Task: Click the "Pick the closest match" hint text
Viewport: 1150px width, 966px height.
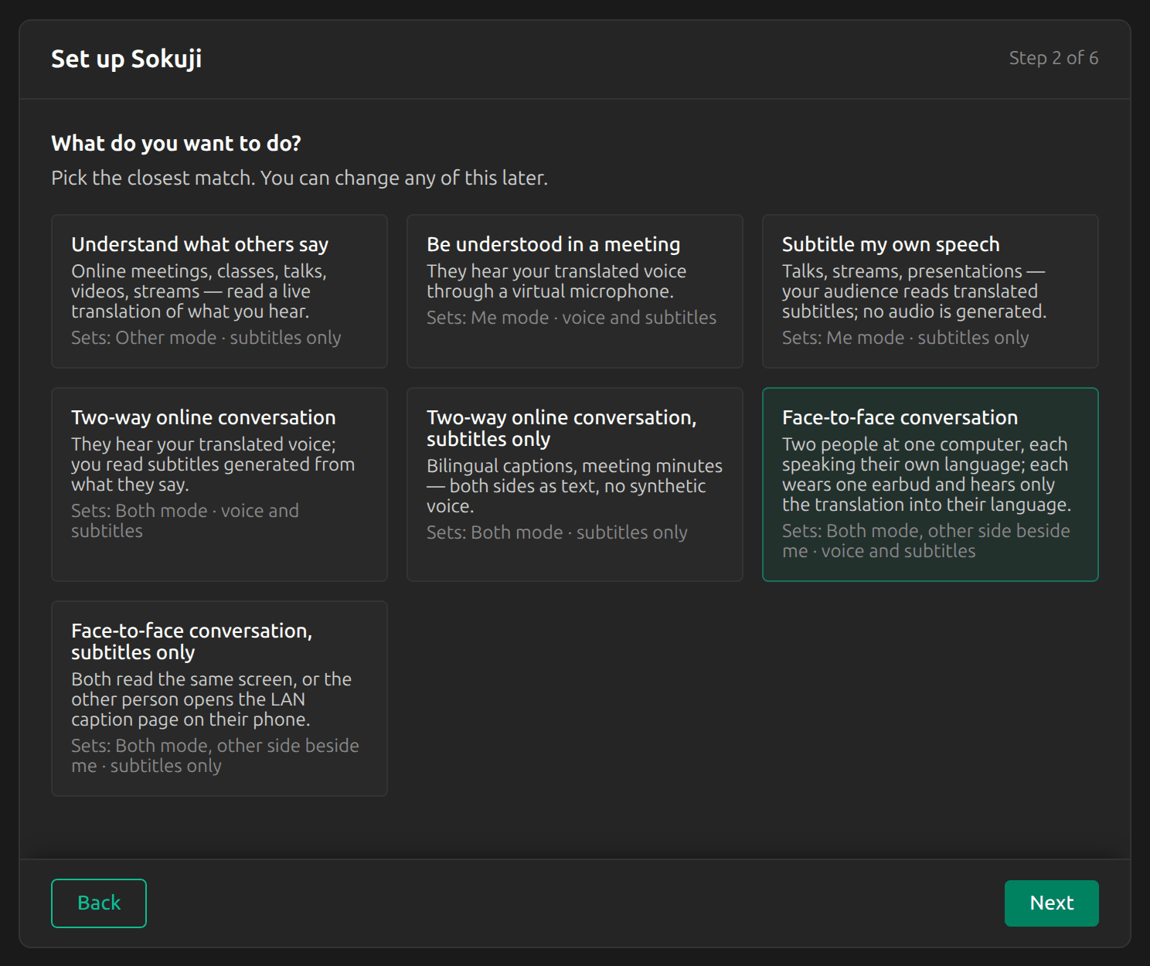Action: 300,178
